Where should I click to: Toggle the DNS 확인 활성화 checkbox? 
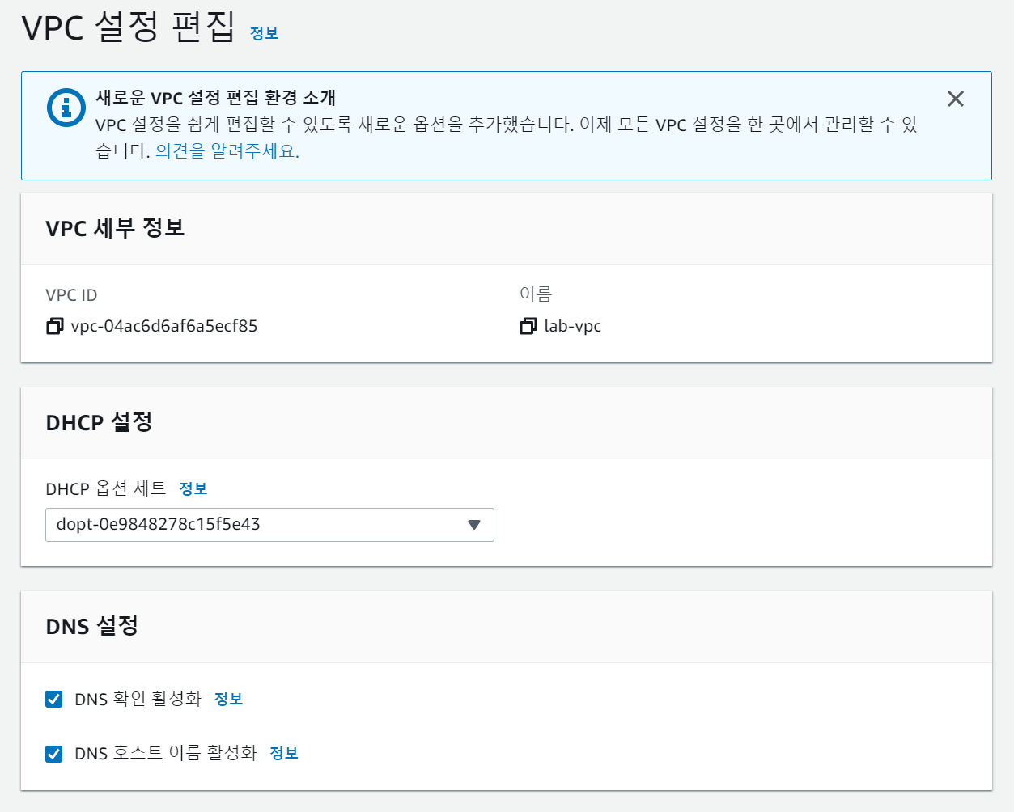point(53,699)
